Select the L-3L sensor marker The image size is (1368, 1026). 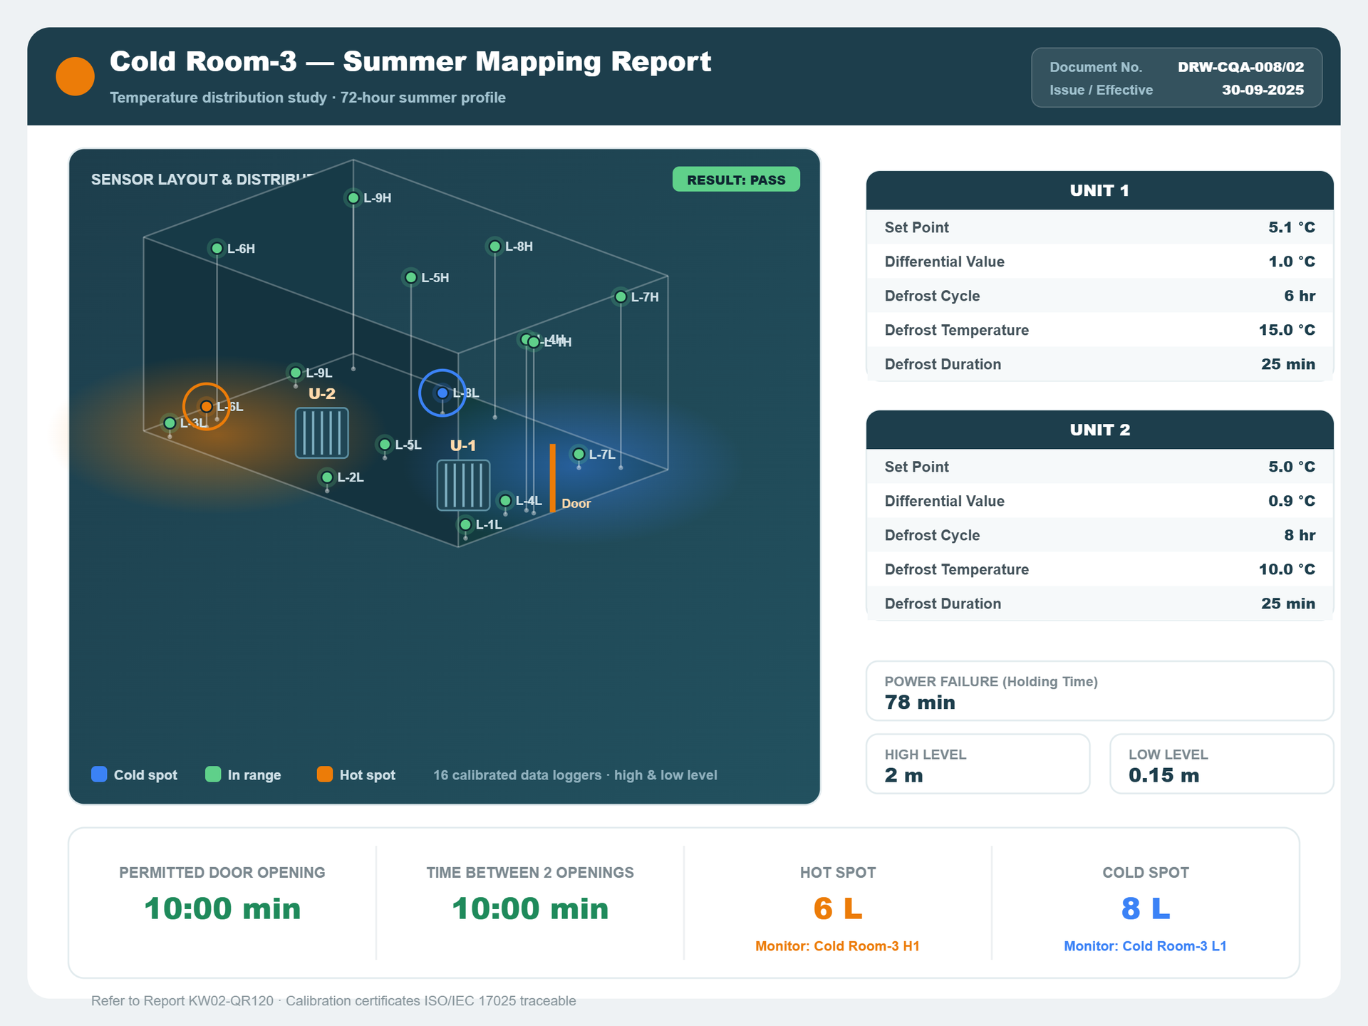coord(170,423)
